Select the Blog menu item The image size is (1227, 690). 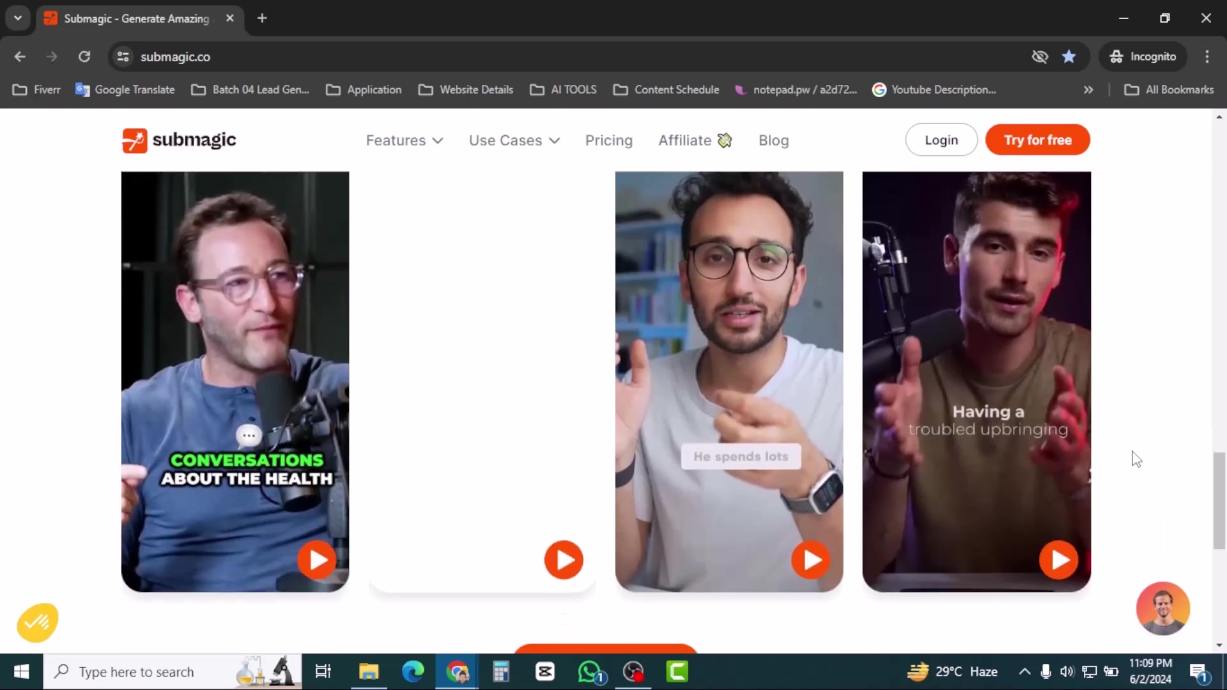point(774,140)
